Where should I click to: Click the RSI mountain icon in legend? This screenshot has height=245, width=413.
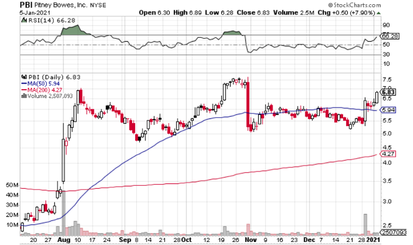click(x=24, y=20)
